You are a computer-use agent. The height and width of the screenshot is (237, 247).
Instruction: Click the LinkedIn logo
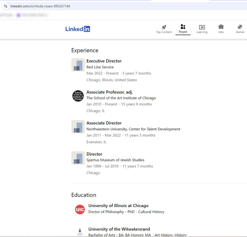[78, 29]
